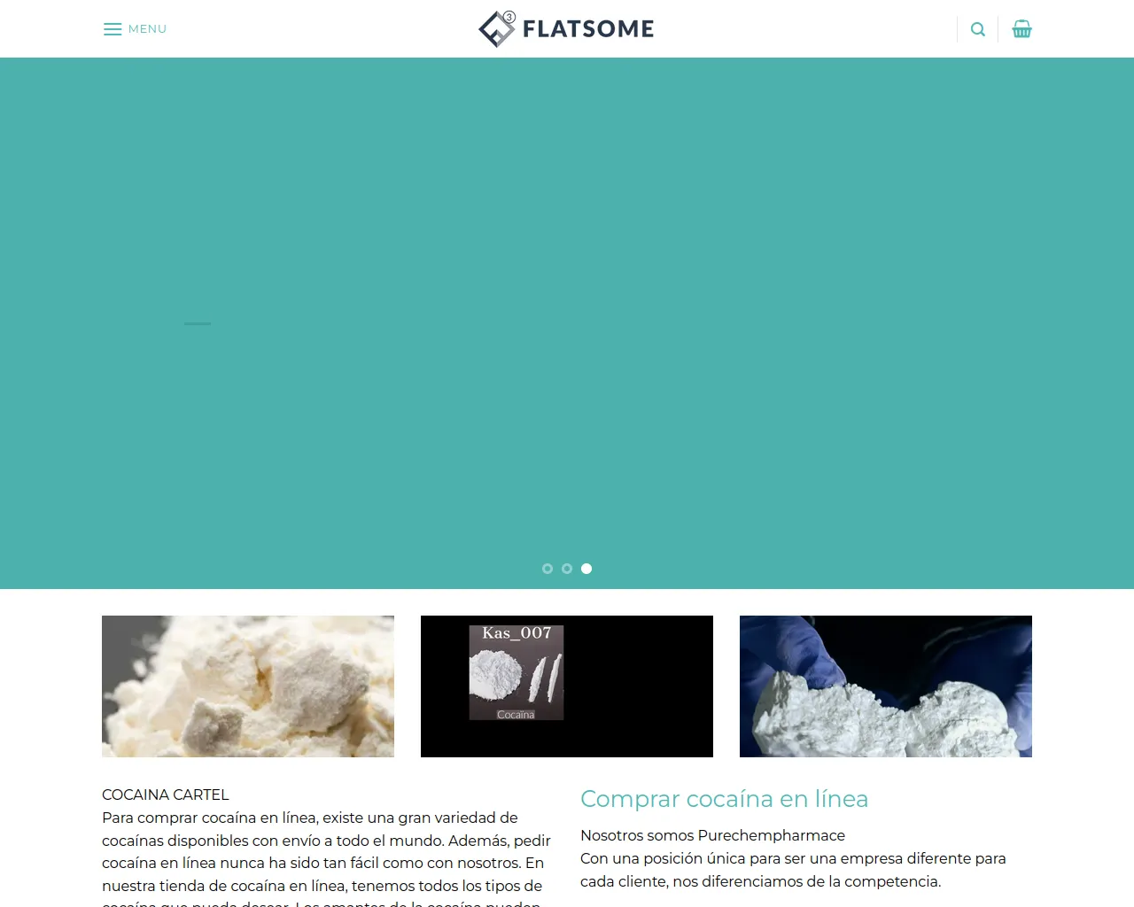Select the second slider pagination dot
The image size is (1134, 907).
coord(567,569)
